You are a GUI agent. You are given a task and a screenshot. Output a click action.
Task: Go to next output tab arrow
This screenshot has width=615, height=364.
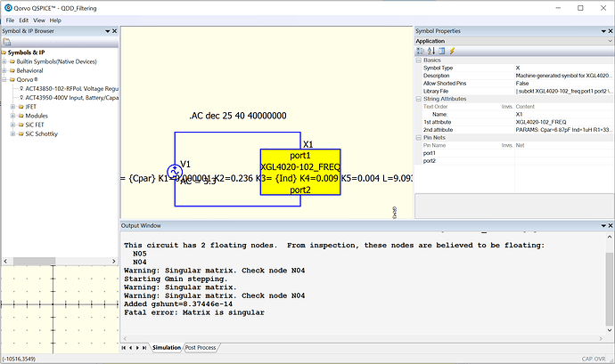(x=137, y=348)
